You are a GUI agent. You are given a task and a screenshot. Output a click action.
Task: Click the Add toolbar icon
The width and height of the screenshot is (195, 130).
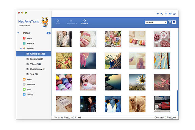point(58,22)
